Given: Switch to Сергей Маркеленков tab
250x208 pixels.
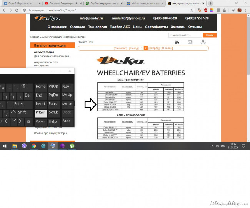Looking at the screenshot, I should click(x=22, y=3).
